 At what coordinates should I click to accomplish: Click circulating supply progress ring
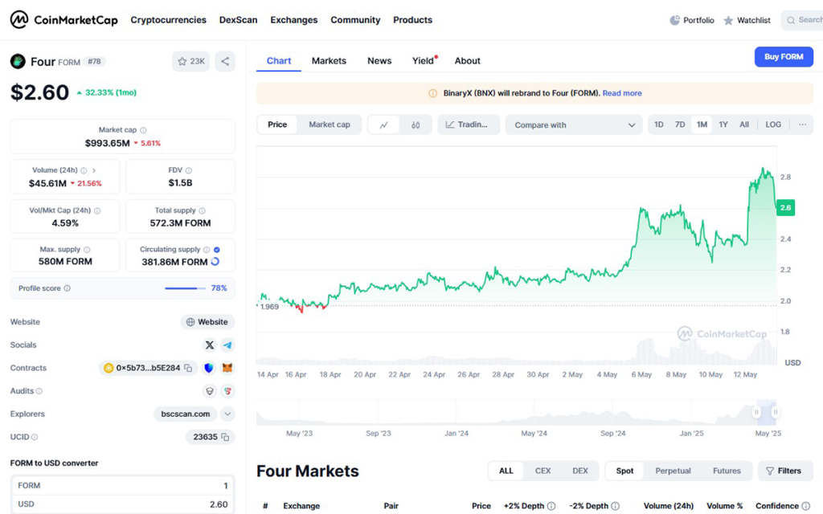[215, 261]
